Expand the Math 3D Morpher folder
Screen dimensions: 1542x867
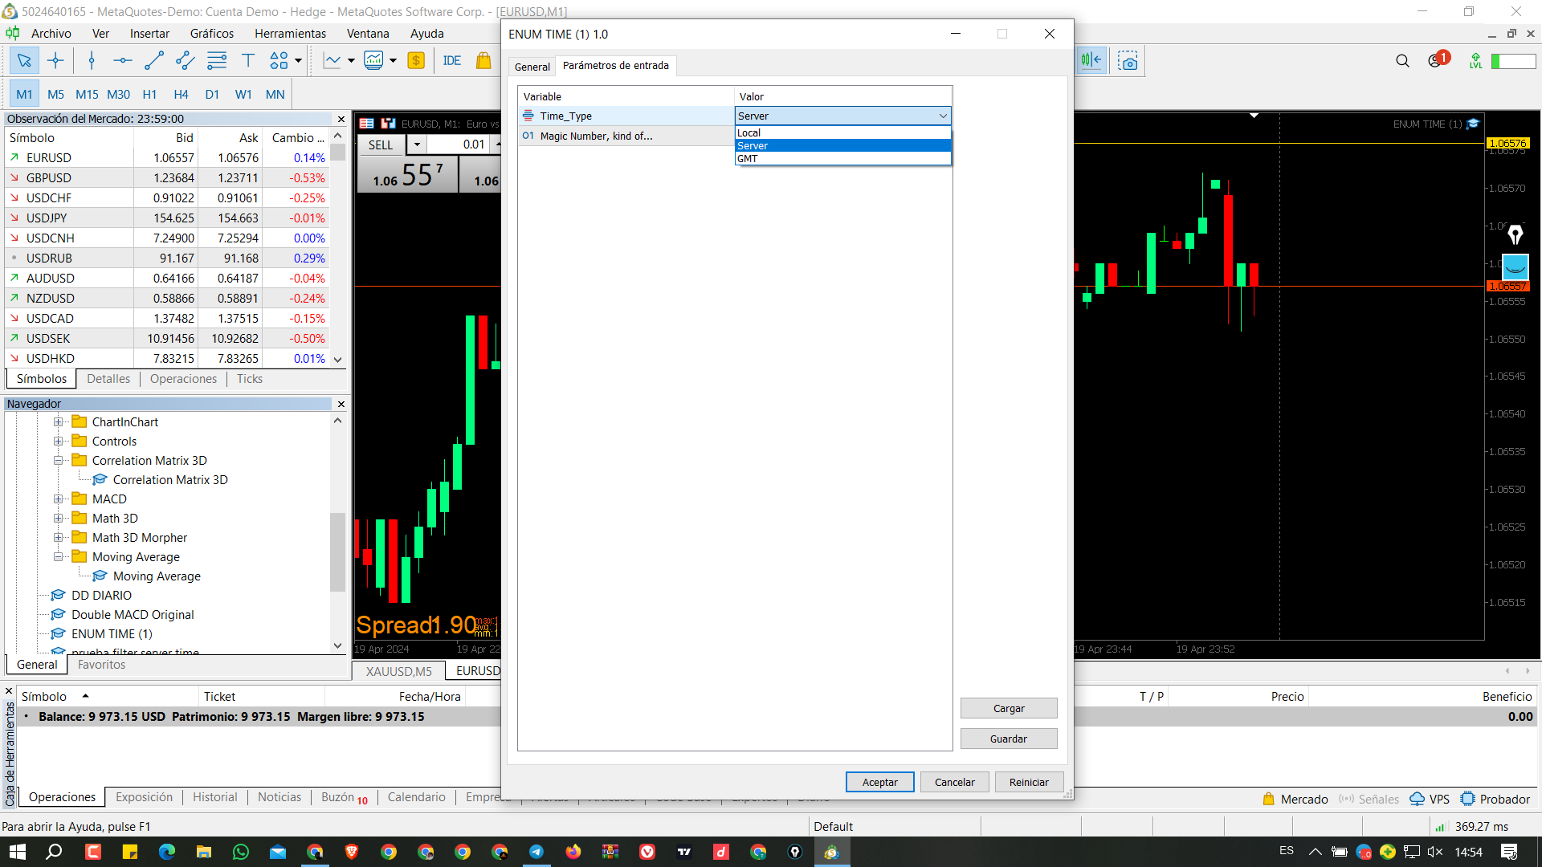coord(58,537)
